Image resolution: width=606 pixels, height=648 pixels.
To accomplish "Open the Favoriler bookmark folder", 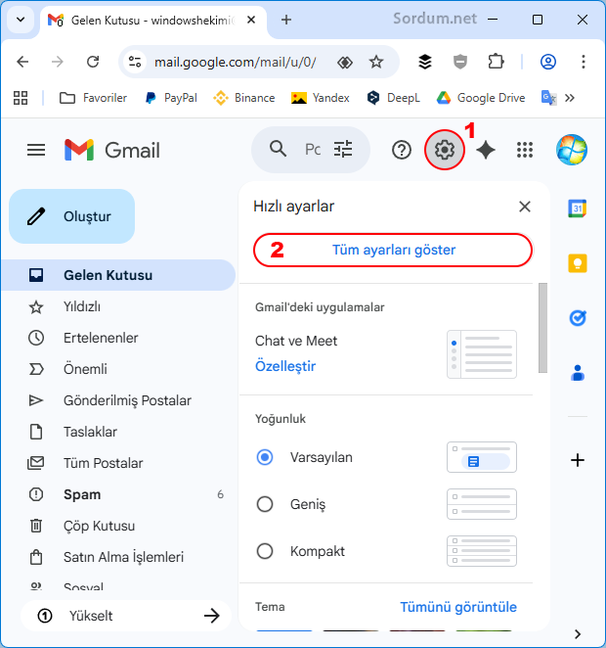I will (x=93, y=98).
